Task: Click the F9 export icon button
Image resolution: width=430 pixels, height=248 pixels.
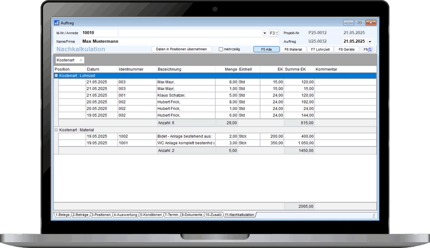Action: coord(368,49)
